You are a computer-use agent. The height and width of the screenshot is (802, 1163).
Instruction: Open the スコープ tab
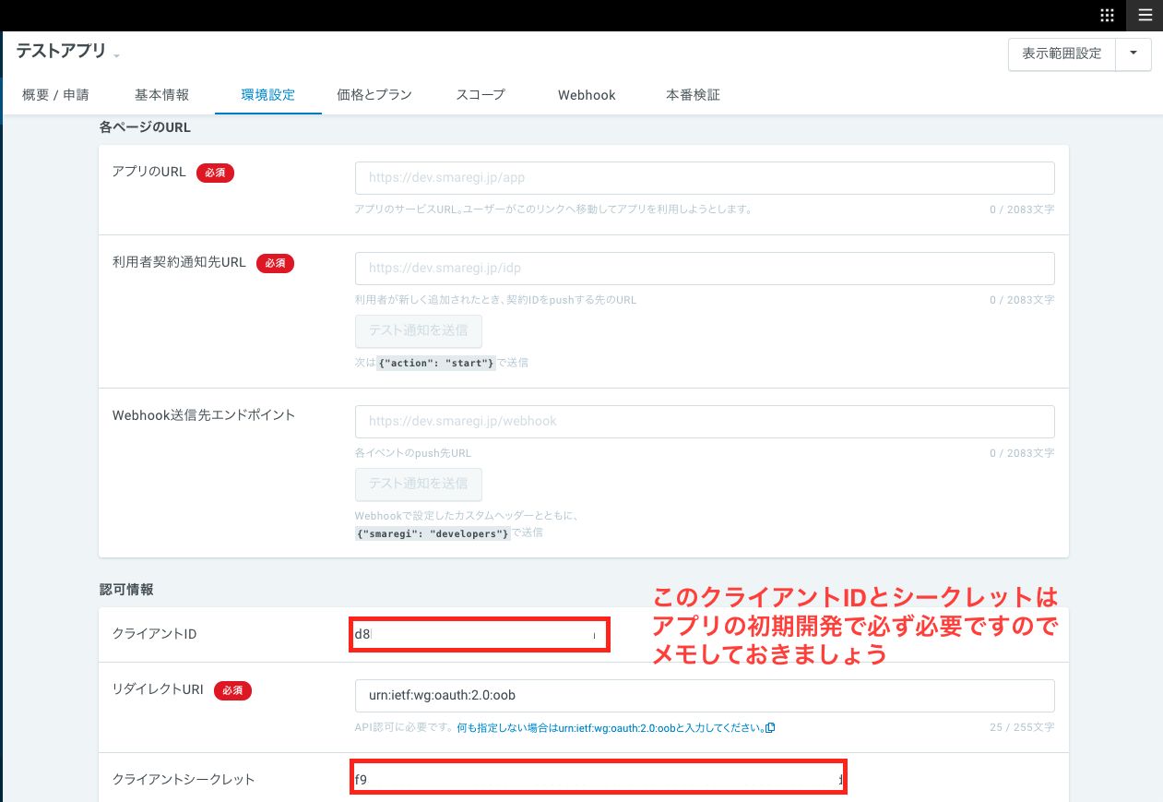480,94
